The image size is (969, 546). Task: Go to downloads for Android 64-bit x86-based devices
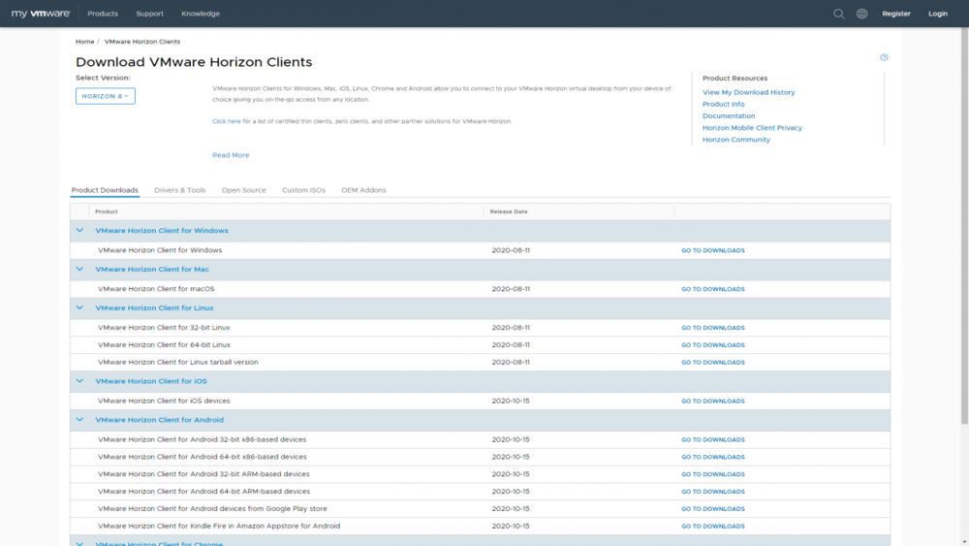click(x=712, y=457)
